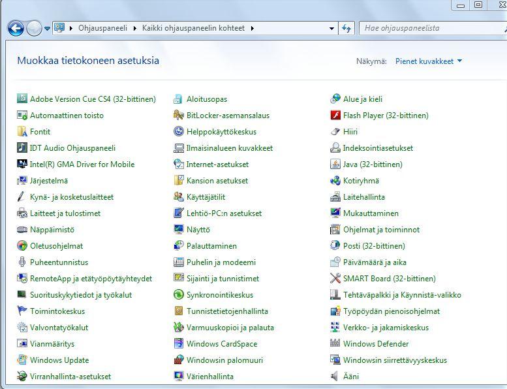Expand the address bar history dropdown arrow
The height and width of the screenshot is (389, 507).
coord(331,29)
